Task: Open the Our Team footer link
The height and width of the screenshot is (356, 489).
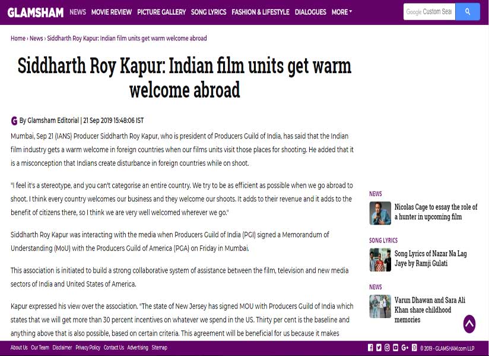Action: (40, 348)
